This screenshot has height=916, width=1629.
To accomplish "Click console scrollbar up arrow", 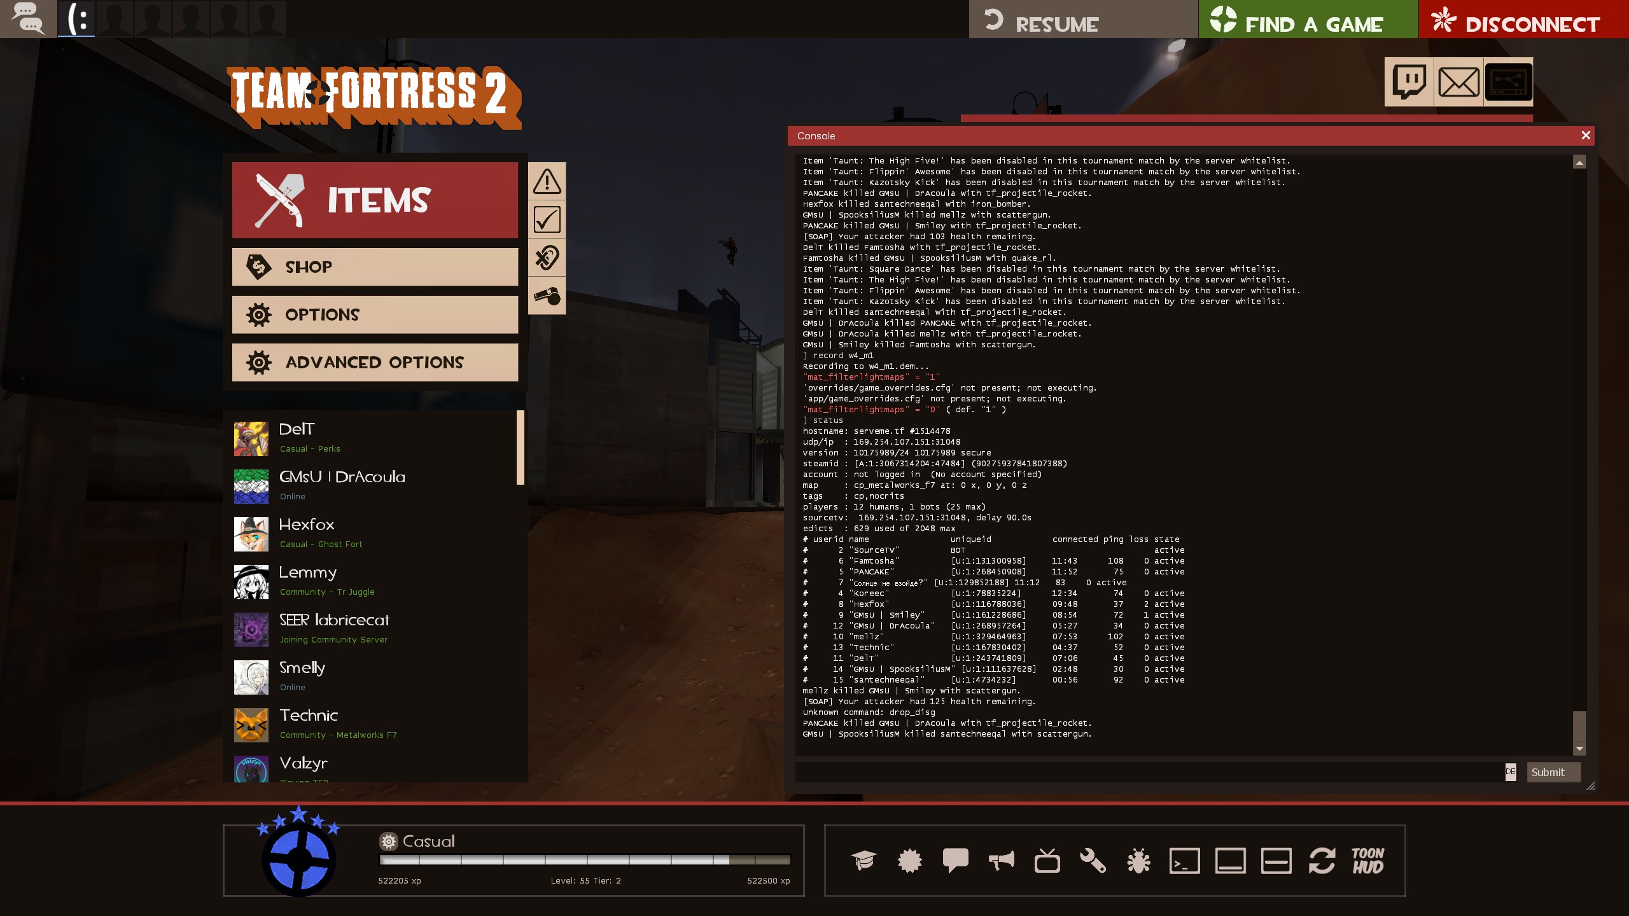I will 1579,162.
